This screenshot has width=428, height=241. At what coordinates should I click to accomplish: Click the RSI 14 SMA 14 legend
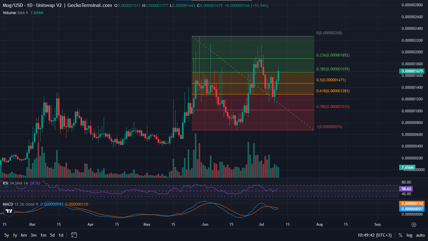pyautogui.click(x=15, y=183)
